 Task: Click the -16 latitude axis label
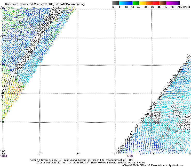2,93
